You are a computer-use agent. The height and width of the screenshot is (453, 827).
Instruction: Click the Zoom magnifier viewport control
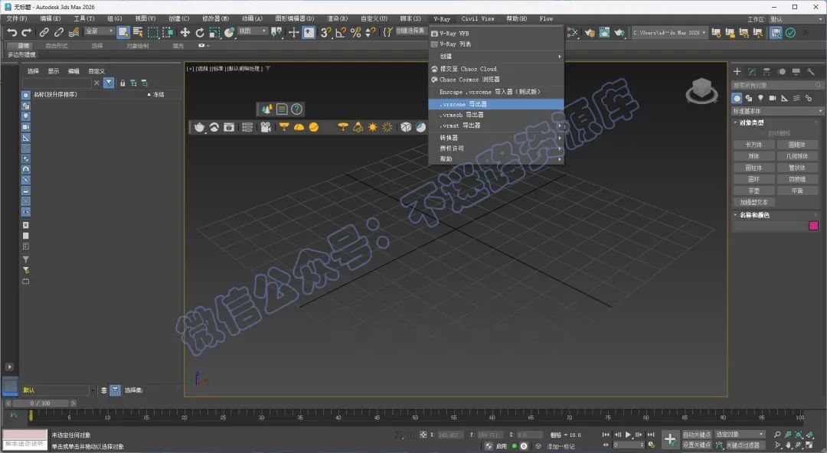777,435
